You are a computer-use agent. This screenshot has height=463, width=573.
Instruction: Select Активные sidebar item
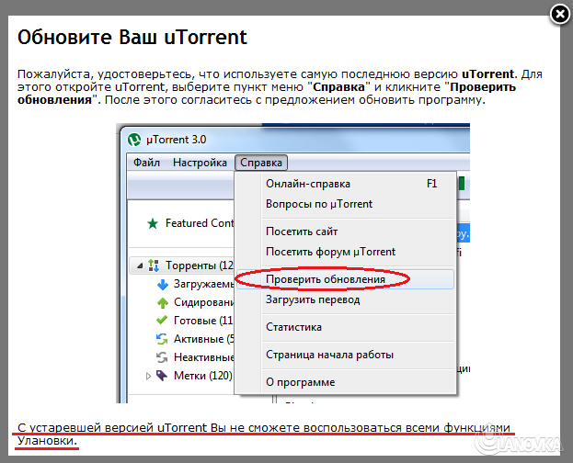[x=203, y=339]
